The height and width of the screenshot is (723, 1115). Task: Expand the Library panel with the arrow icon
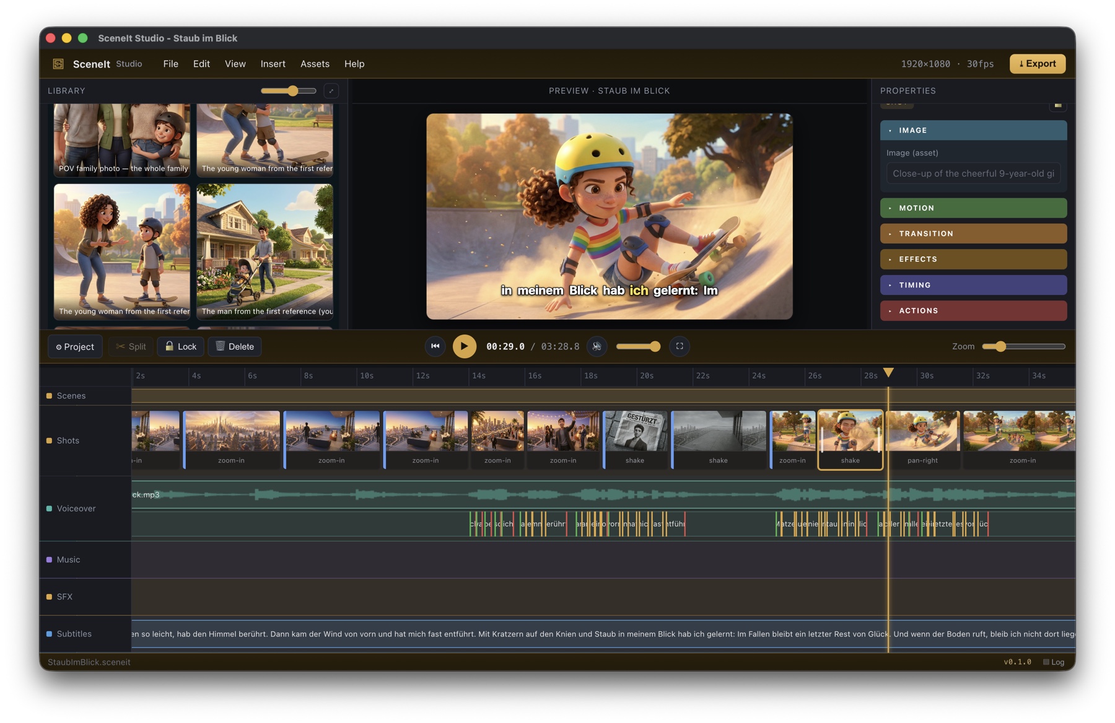click(331, 91)
